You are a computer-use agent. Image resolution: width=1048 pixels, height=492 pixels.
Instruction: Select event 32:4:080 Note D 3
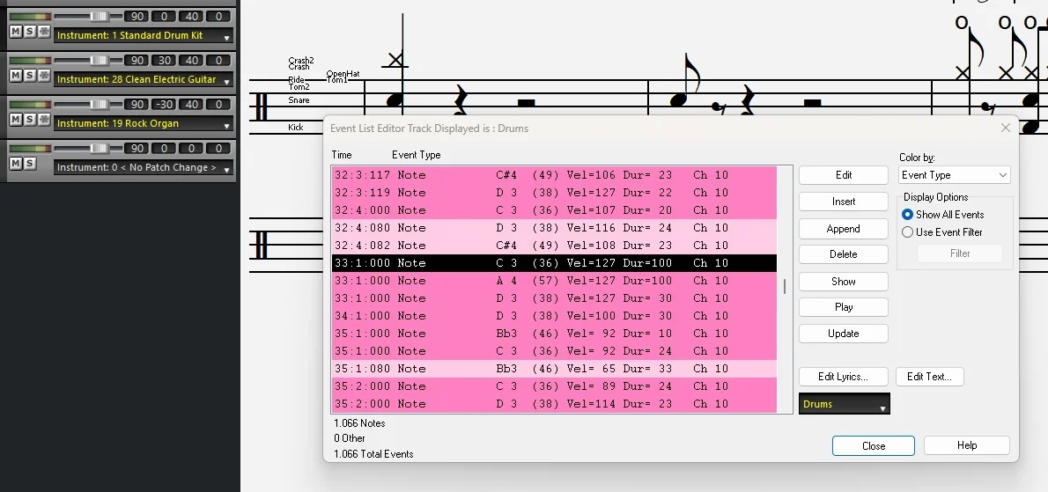tap(554, 228)
